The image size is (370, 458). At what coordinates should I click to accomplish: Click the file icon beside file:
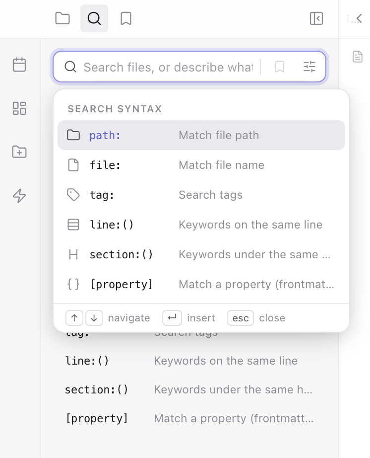[73, 165]
